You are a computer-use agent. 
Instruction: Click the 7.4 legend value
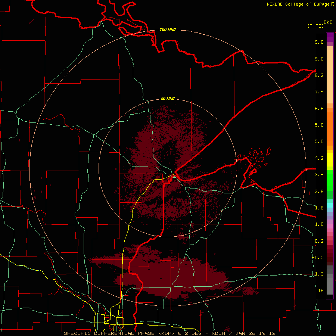[319, 92]
